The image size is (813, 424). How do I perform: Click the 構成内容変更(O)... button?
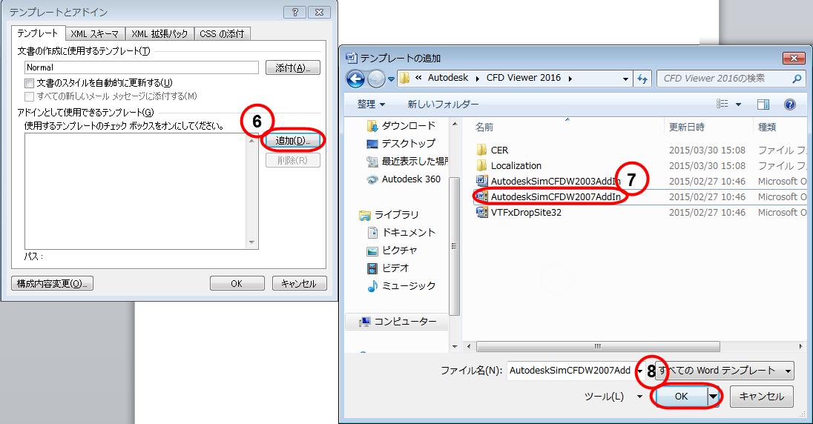click(53, 283)
